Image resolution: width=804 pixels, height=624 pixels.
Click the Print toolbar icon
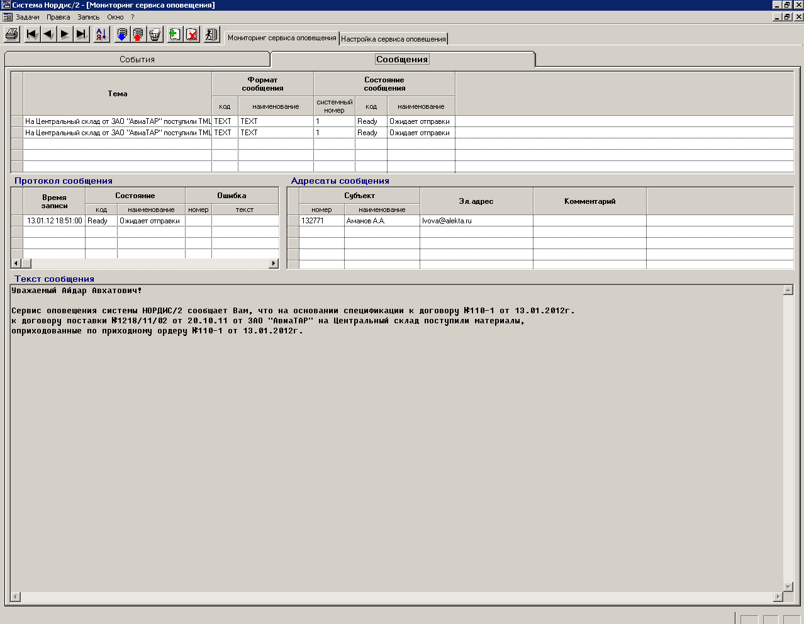(12, 35)
